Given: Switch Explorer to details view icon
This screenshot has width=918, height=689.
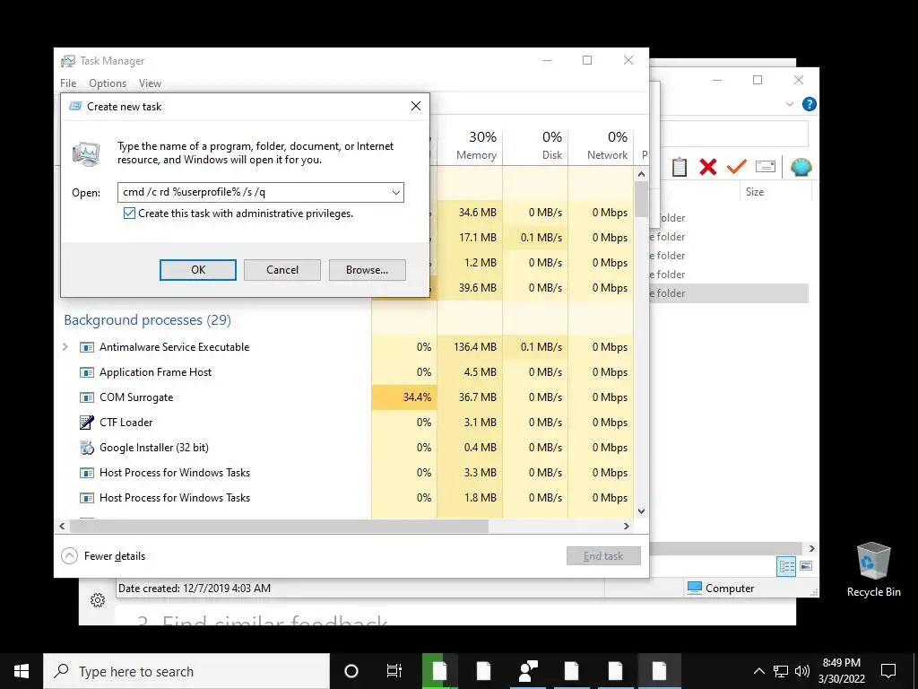Looking at the screenshot, I should (786, 566).
